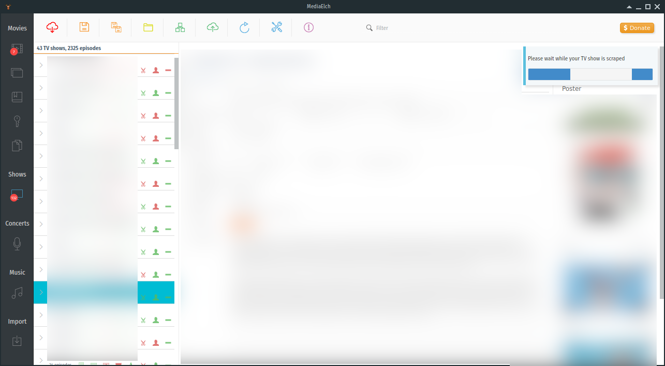The image size is (665, 366).
Task: Click the keep-above arrow in title bar
Action: tap(629, 6)
